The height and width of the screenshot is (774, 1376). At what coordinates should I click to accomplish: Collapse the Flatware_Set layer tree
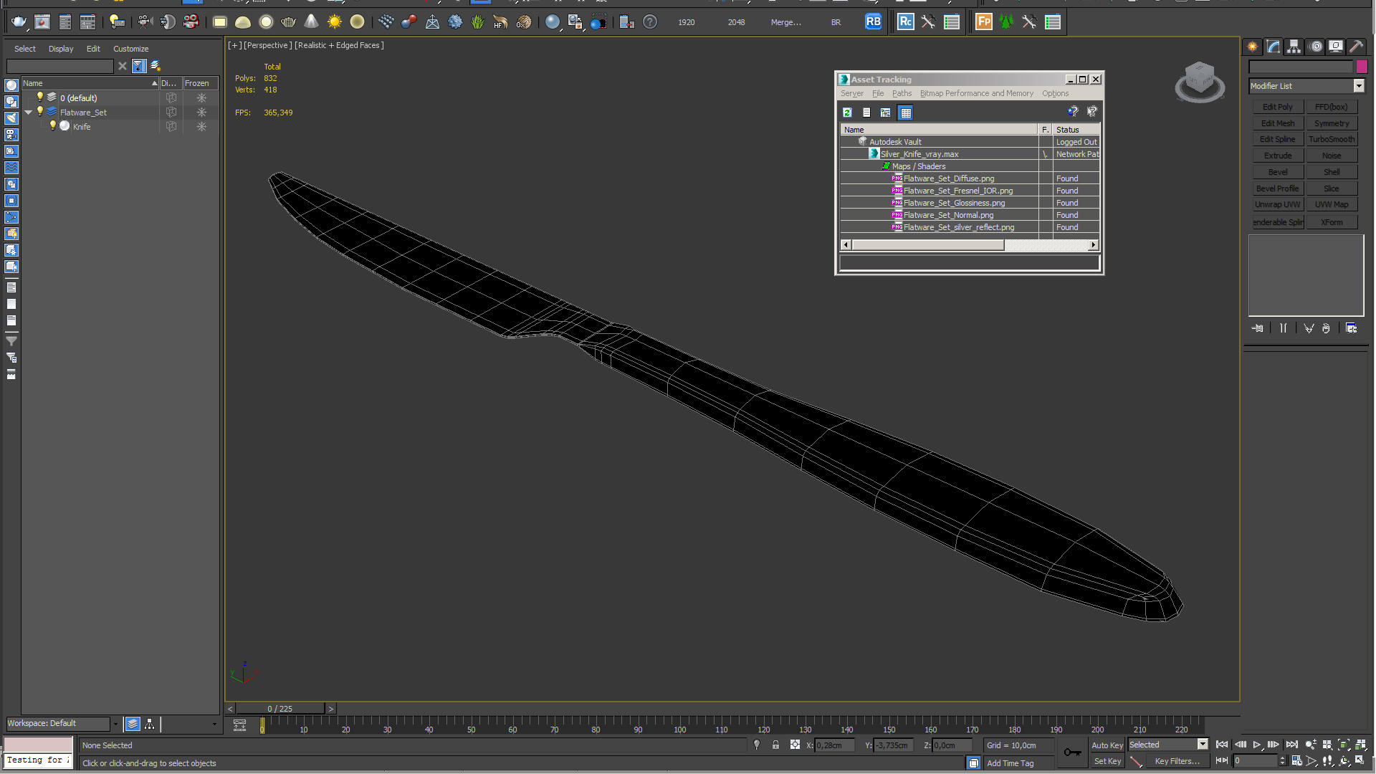pos(29,113)
